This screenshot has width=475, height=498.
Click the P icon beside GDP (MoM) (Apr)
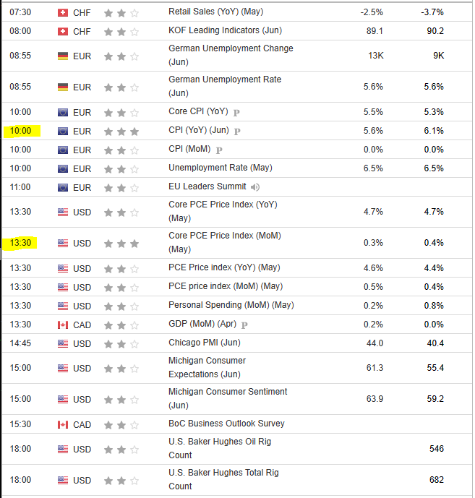click(x=244, y=325)
